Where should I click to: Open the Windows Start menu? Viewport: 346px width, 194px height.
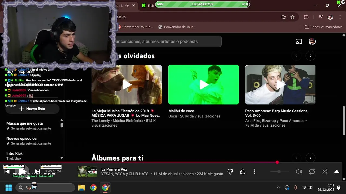click(9, 188)
